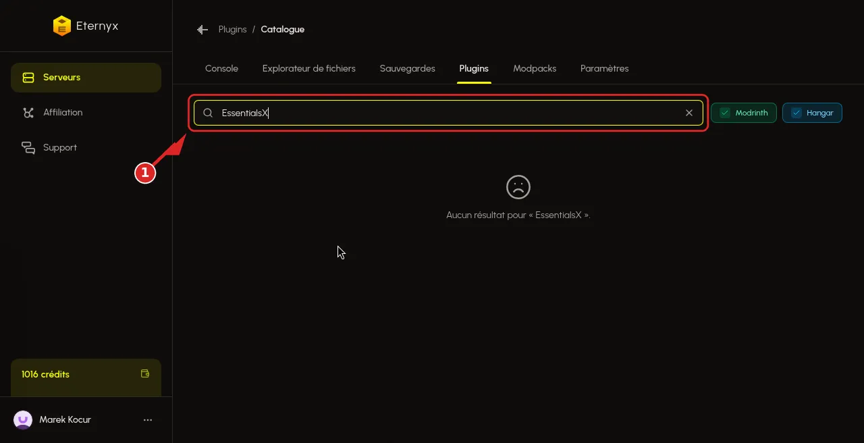Click the Serveurs server icon

tap(28, 78)
